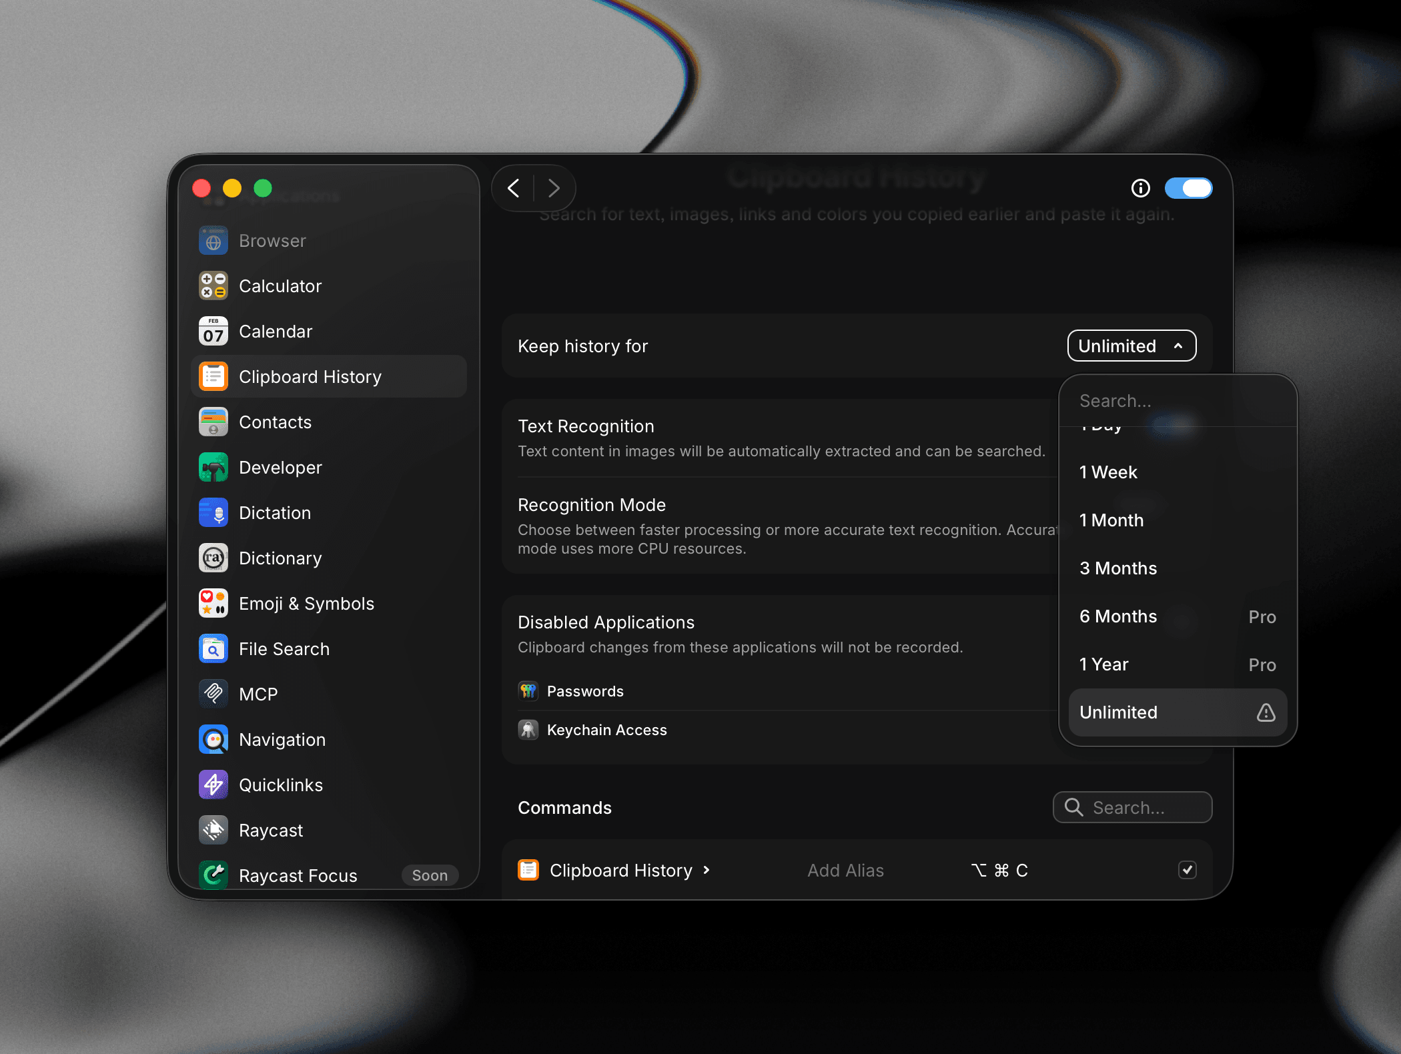Viewport: 1401px width, 1054px height.
Task: Collapse the Keep history for dropdown
Action: pos(1132,346)
